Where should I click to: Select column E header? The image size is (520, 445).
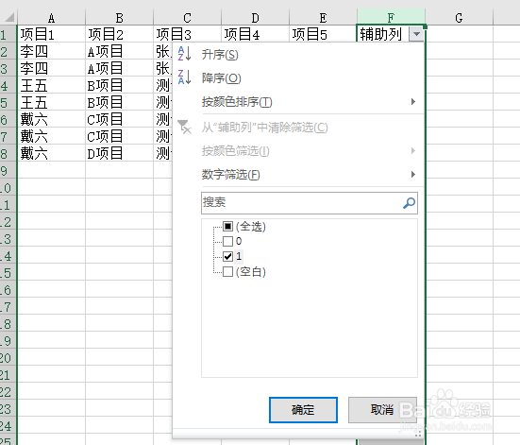[324, 18]
